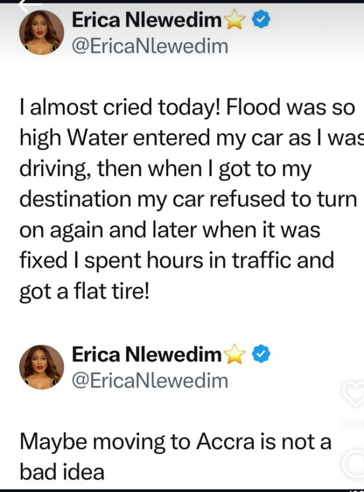Image resolution: width=364 pixels, height=492 pixels.
Task: Click the Erica Nlewedim name on the second tweet
Action: 146,356
